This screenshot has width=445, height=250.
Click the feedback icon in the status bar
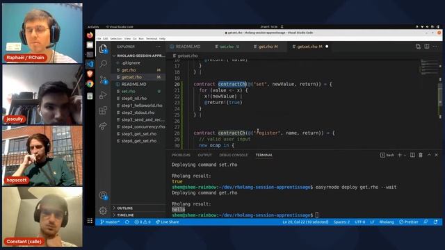coord(426,222)
